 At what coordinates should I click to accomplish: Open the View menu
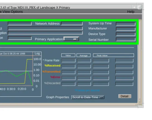(x=6, y=12)
